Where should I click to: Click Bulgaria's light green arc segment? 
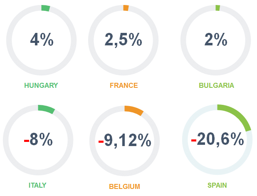(x=217, y=8)
